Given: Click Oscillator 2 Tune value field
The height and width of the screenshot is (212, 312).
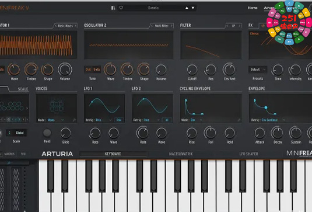Looking at the screenshot, I should click(x=93, y=69).
